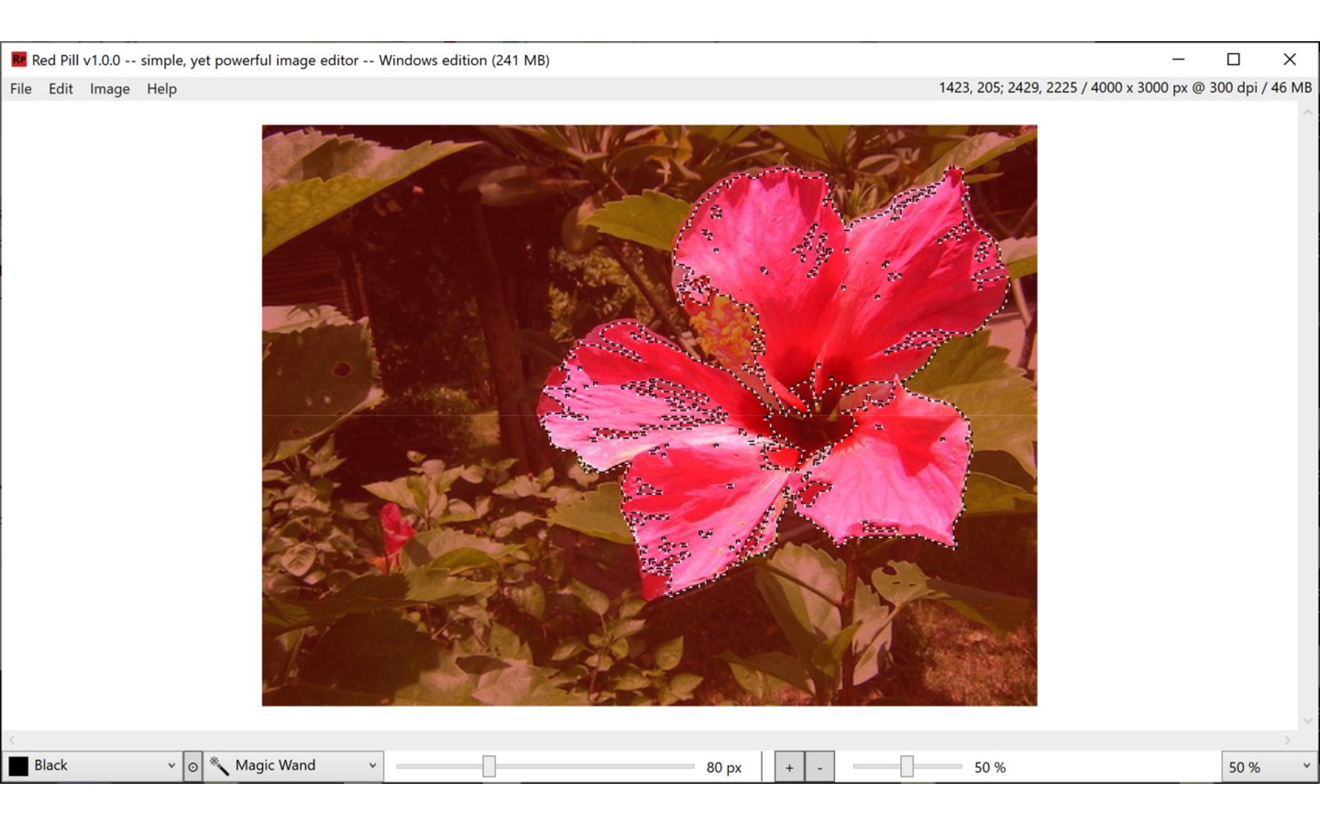Open the 50 % zoom level dropdown
The image size is (1320, 825).
coord(1306,766)
